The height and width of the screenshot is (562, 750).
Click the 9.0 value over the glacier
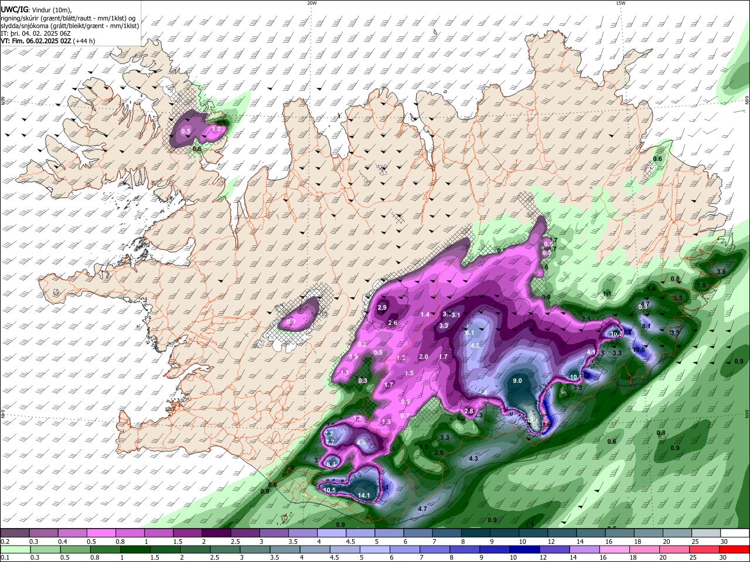(x=517, y=381)
